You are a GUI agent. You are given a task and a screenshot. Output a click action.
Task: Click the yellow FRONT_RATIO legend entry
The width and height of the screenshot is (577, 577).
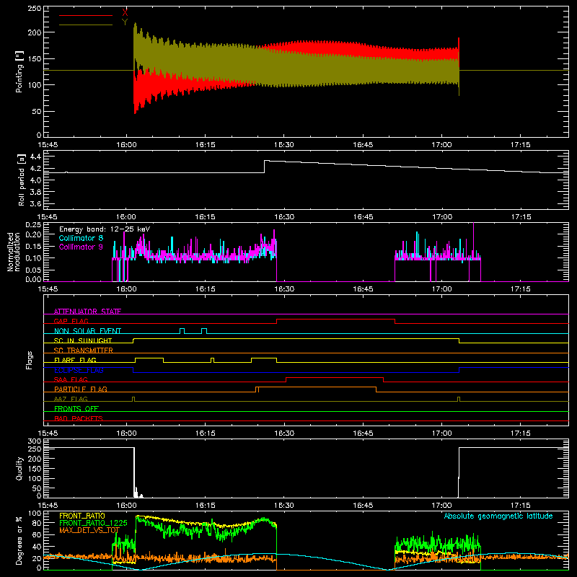tap(82, 516)
